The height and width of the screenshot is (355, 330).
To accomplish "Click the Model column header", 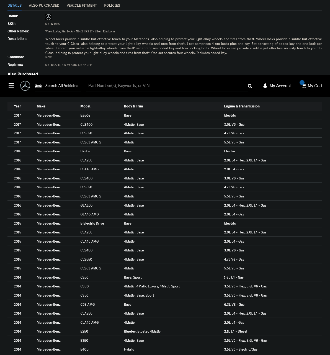I will pos(85,106).
